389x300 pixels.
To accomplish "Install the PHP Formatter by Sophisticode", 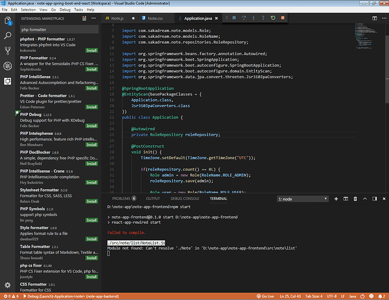I will 91,69.
